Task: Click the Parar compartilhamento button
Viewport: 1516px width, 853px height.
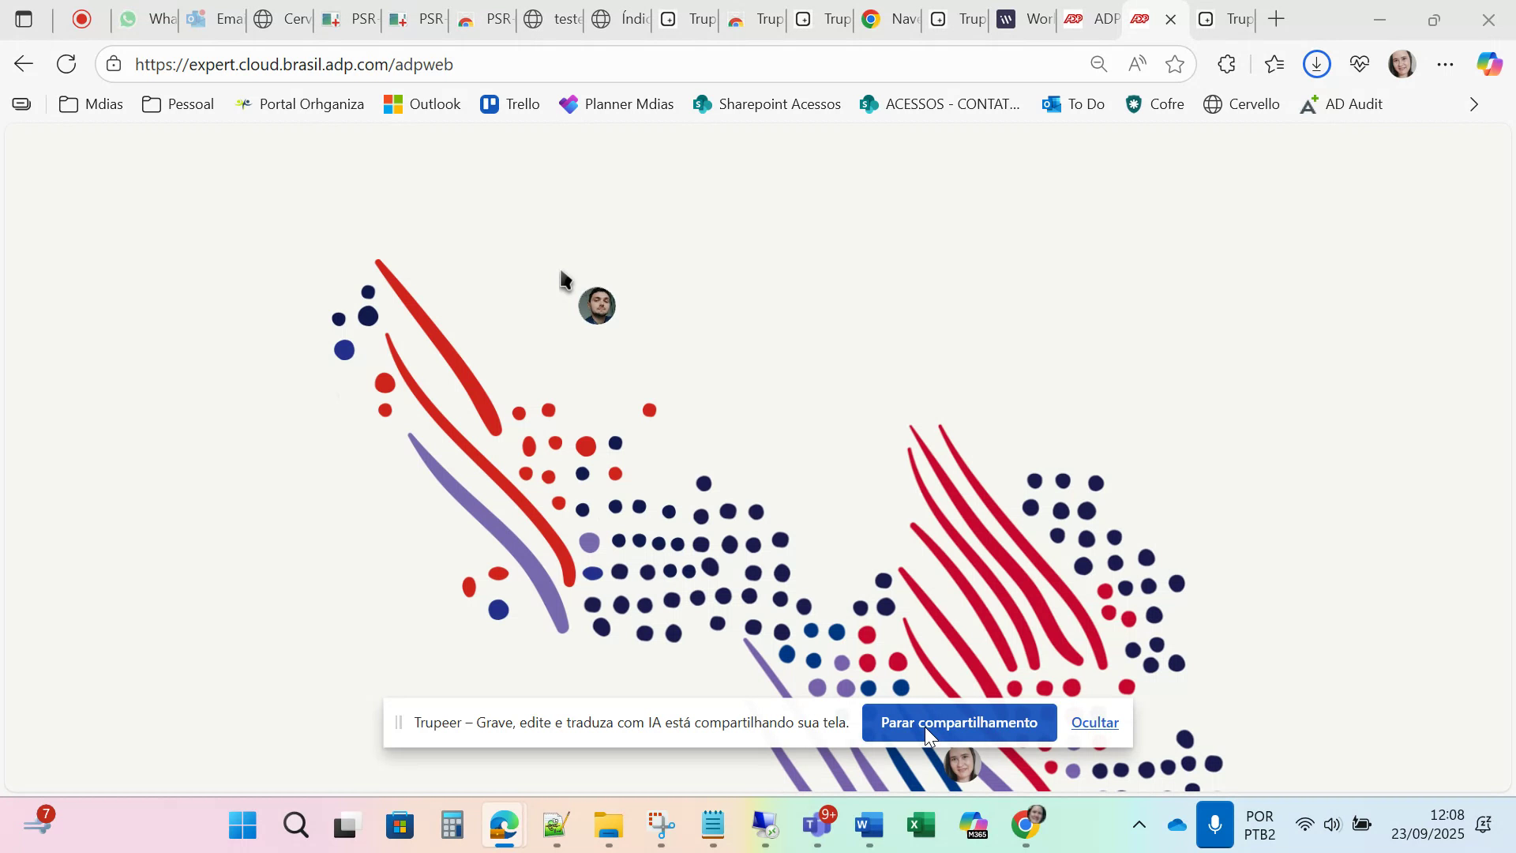Action: pyautogui.click(x=959, y=723)
